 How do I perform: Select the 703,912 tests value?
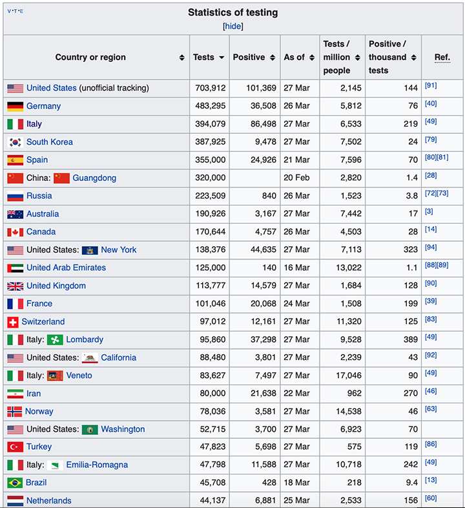(211, 88)
